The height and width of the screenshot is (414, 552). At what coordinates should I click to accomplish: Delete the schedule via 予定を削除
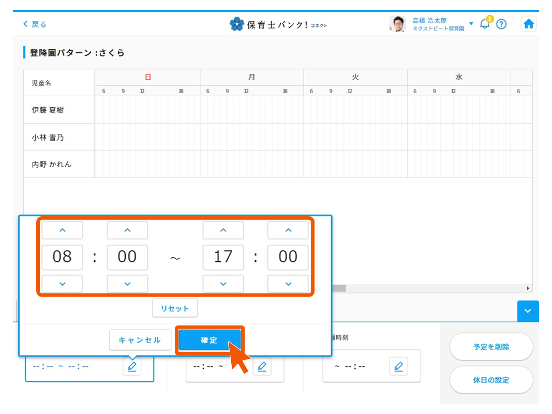click(x=490, y=347)
